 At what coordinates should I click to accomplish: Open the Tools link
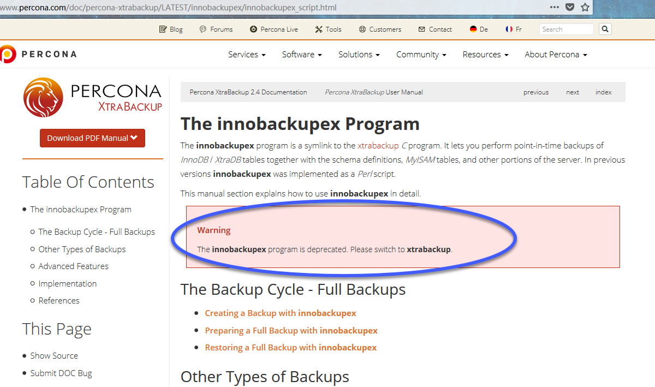pyautogui.click(x=328, y=29)
